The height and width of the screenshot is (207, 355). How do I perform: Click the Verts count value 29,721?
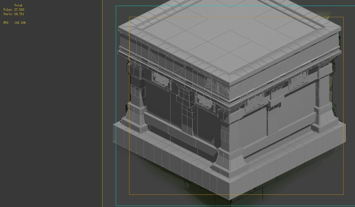[19, 14]
